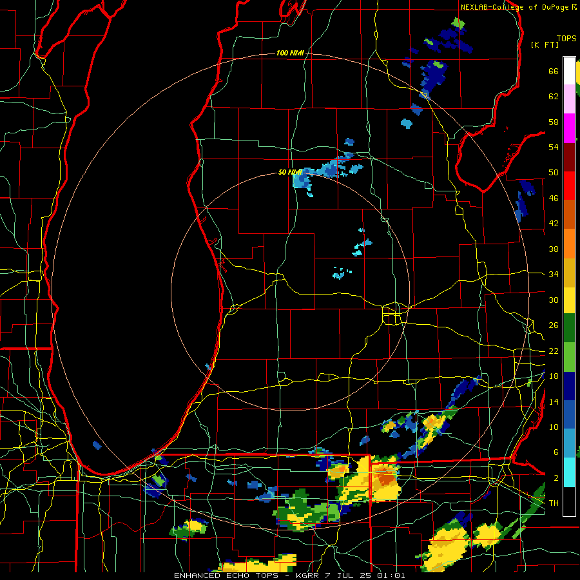Click the 18 value on the legend
The width and height of the screenshot is (580, 580).
554,376
